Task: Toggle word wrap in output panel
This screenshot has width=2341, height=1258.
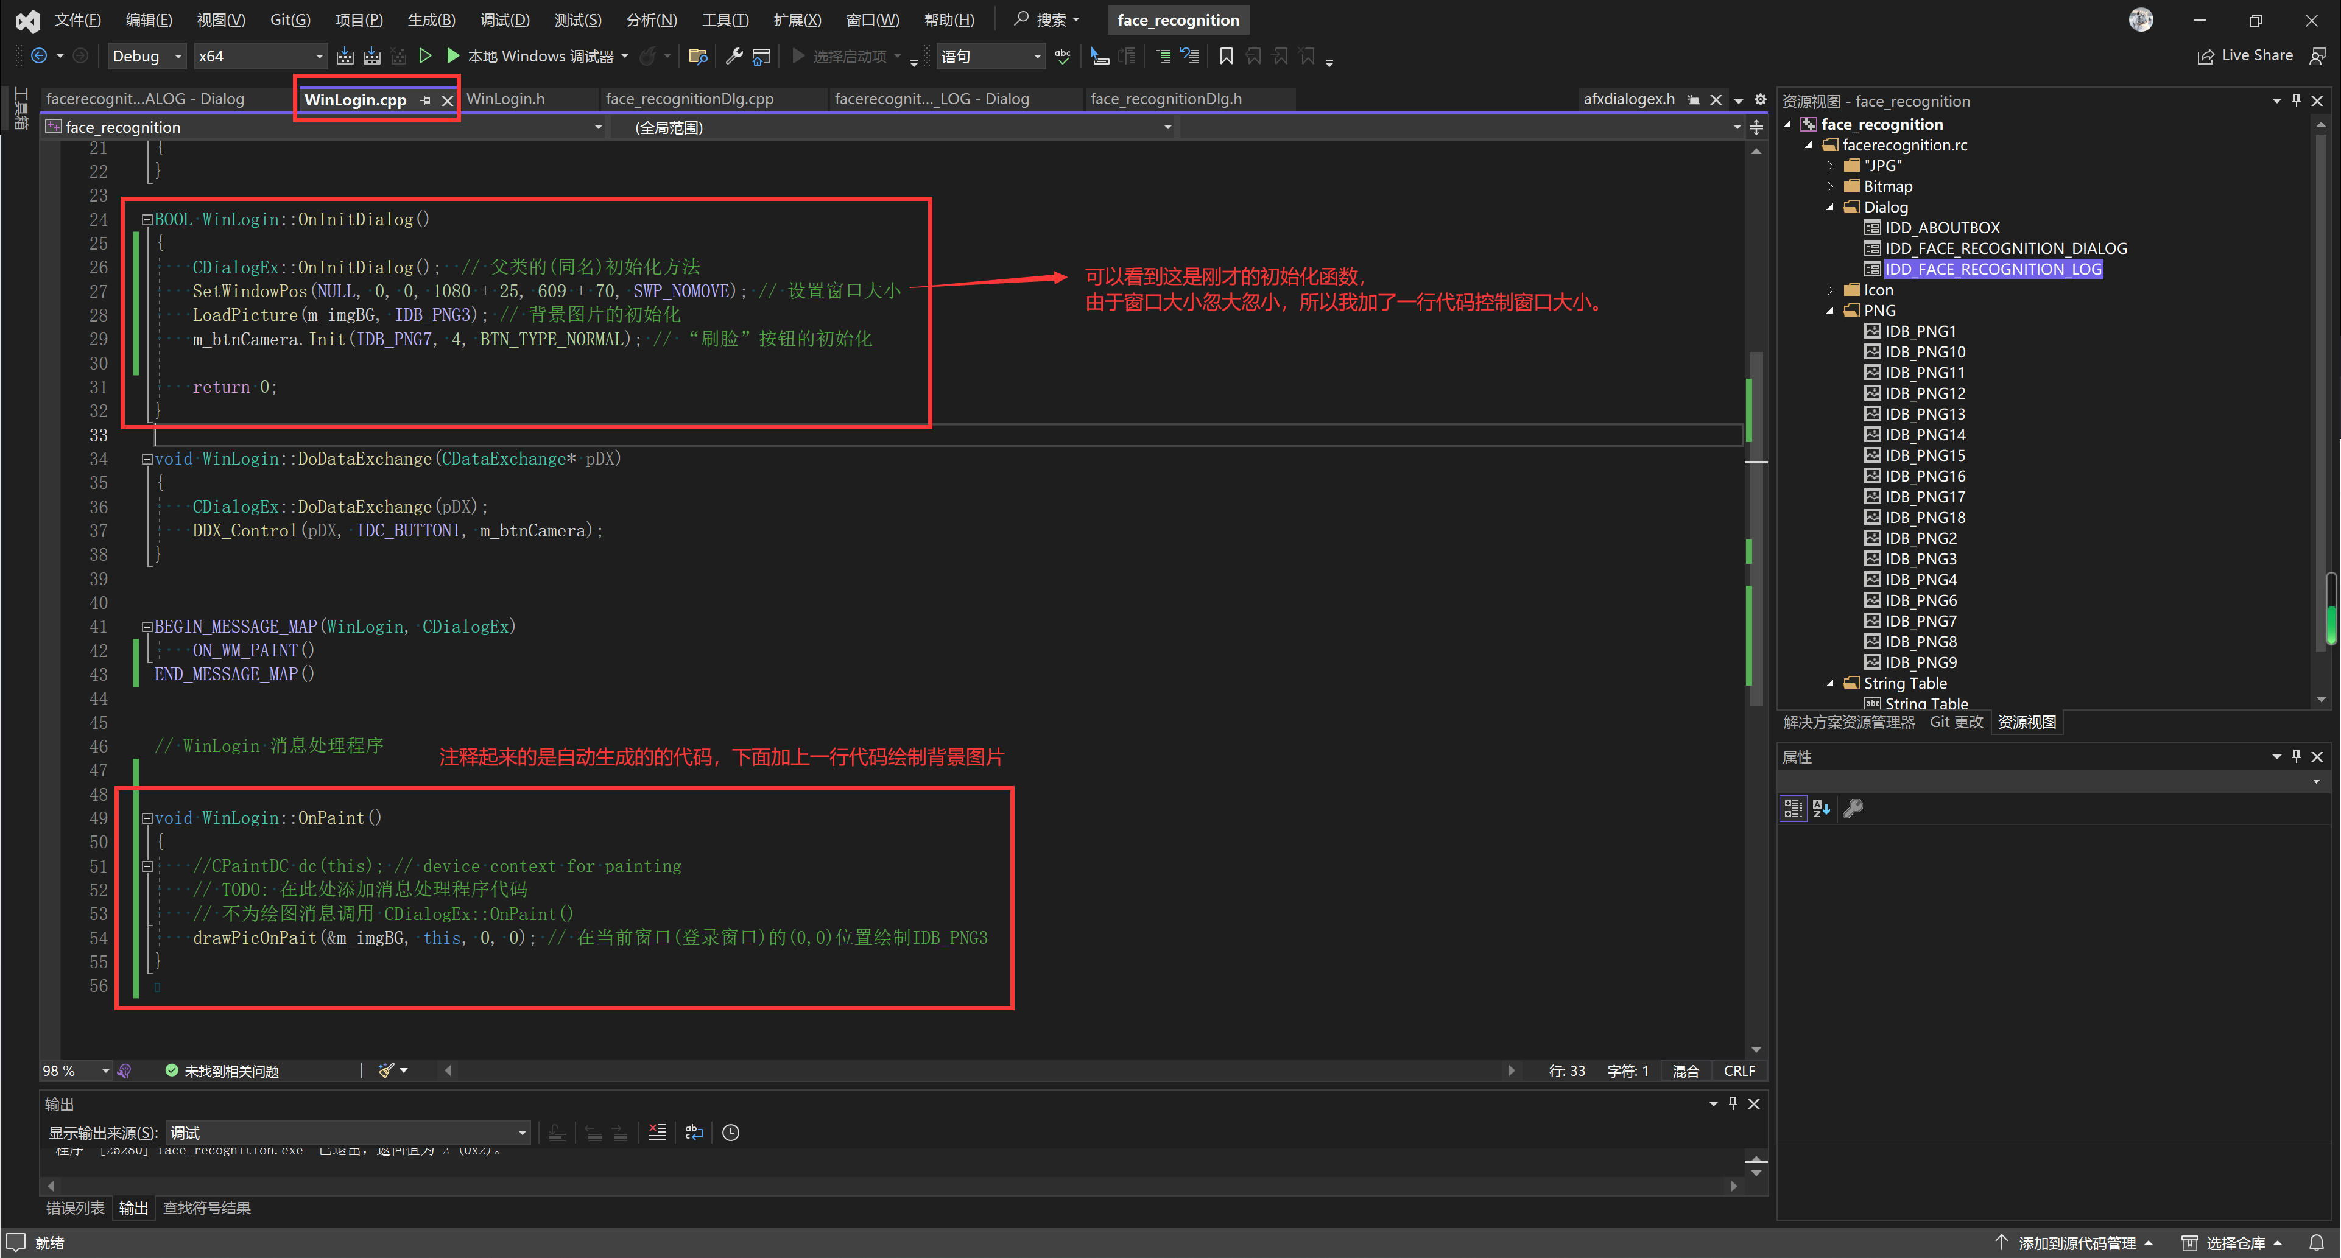Action: tap(694, 1133)
